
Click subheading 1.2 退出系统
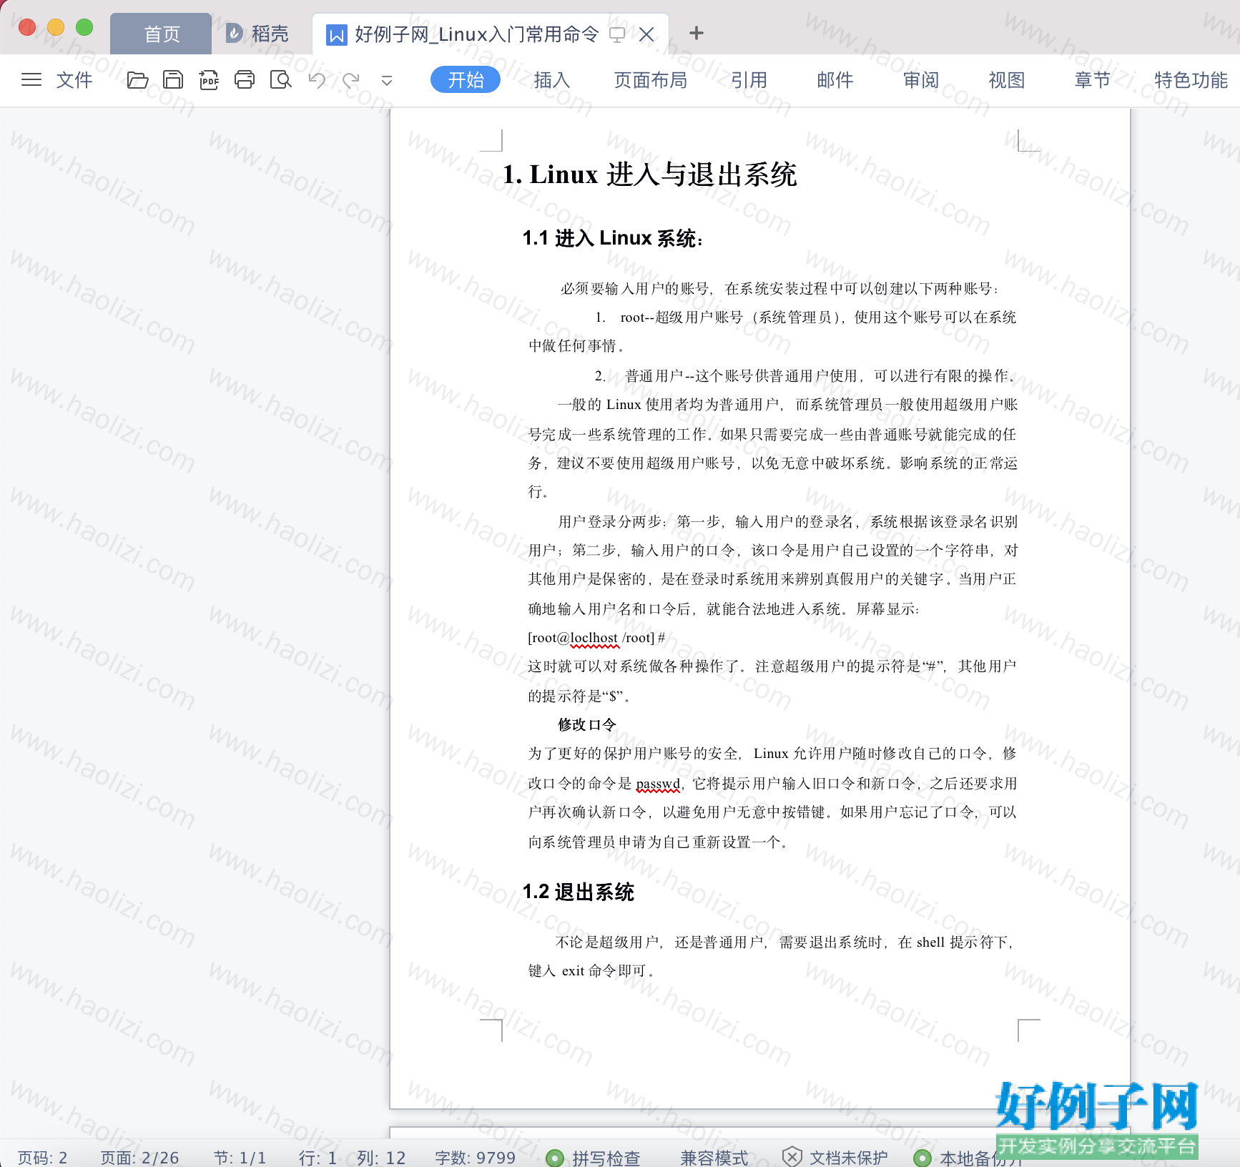tap(578, 892)
